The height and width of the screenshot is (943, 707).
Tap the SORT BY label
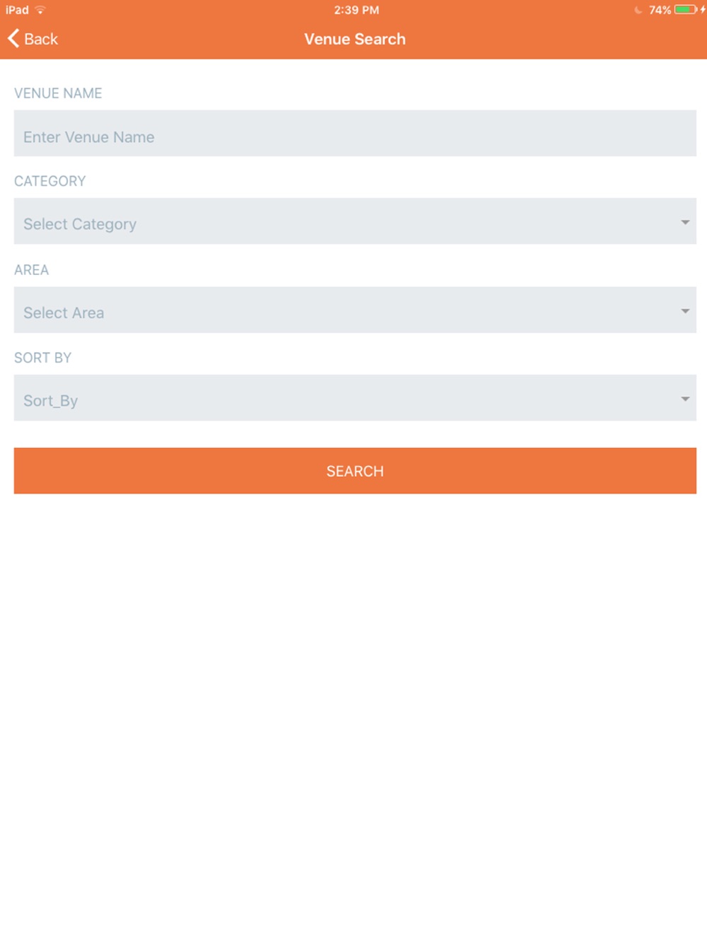coord(43,358)
